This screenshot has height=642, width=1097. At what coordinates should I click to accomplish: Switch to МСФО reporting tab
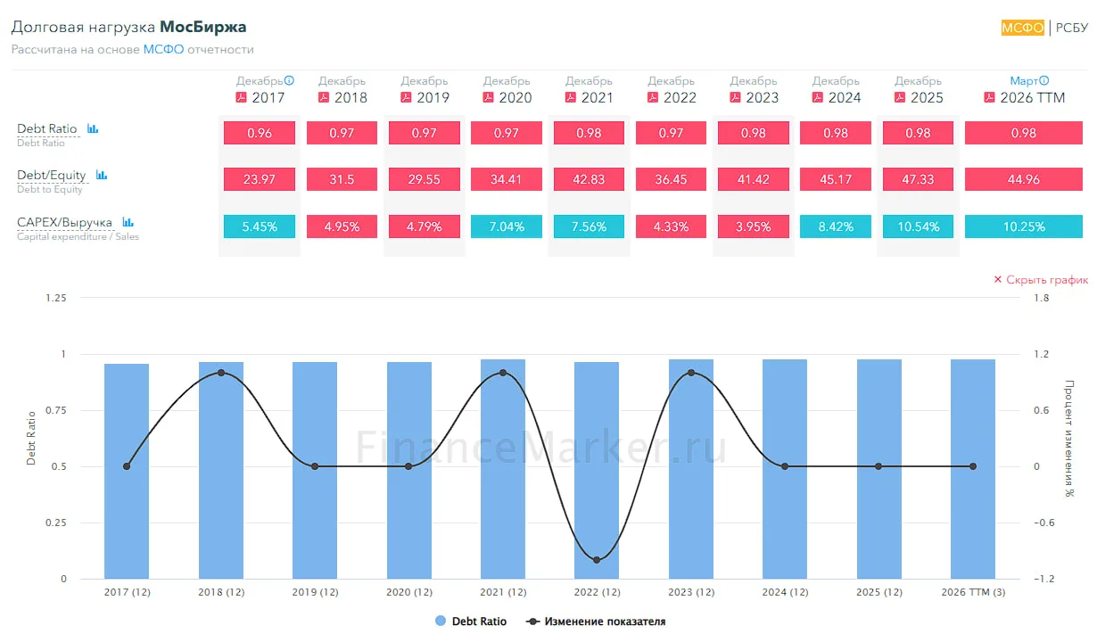(x=1023, y=28)
